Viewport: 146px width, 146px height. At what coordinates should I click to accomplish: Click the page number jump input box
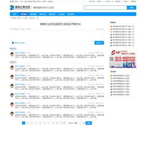(x=80, y=123)
